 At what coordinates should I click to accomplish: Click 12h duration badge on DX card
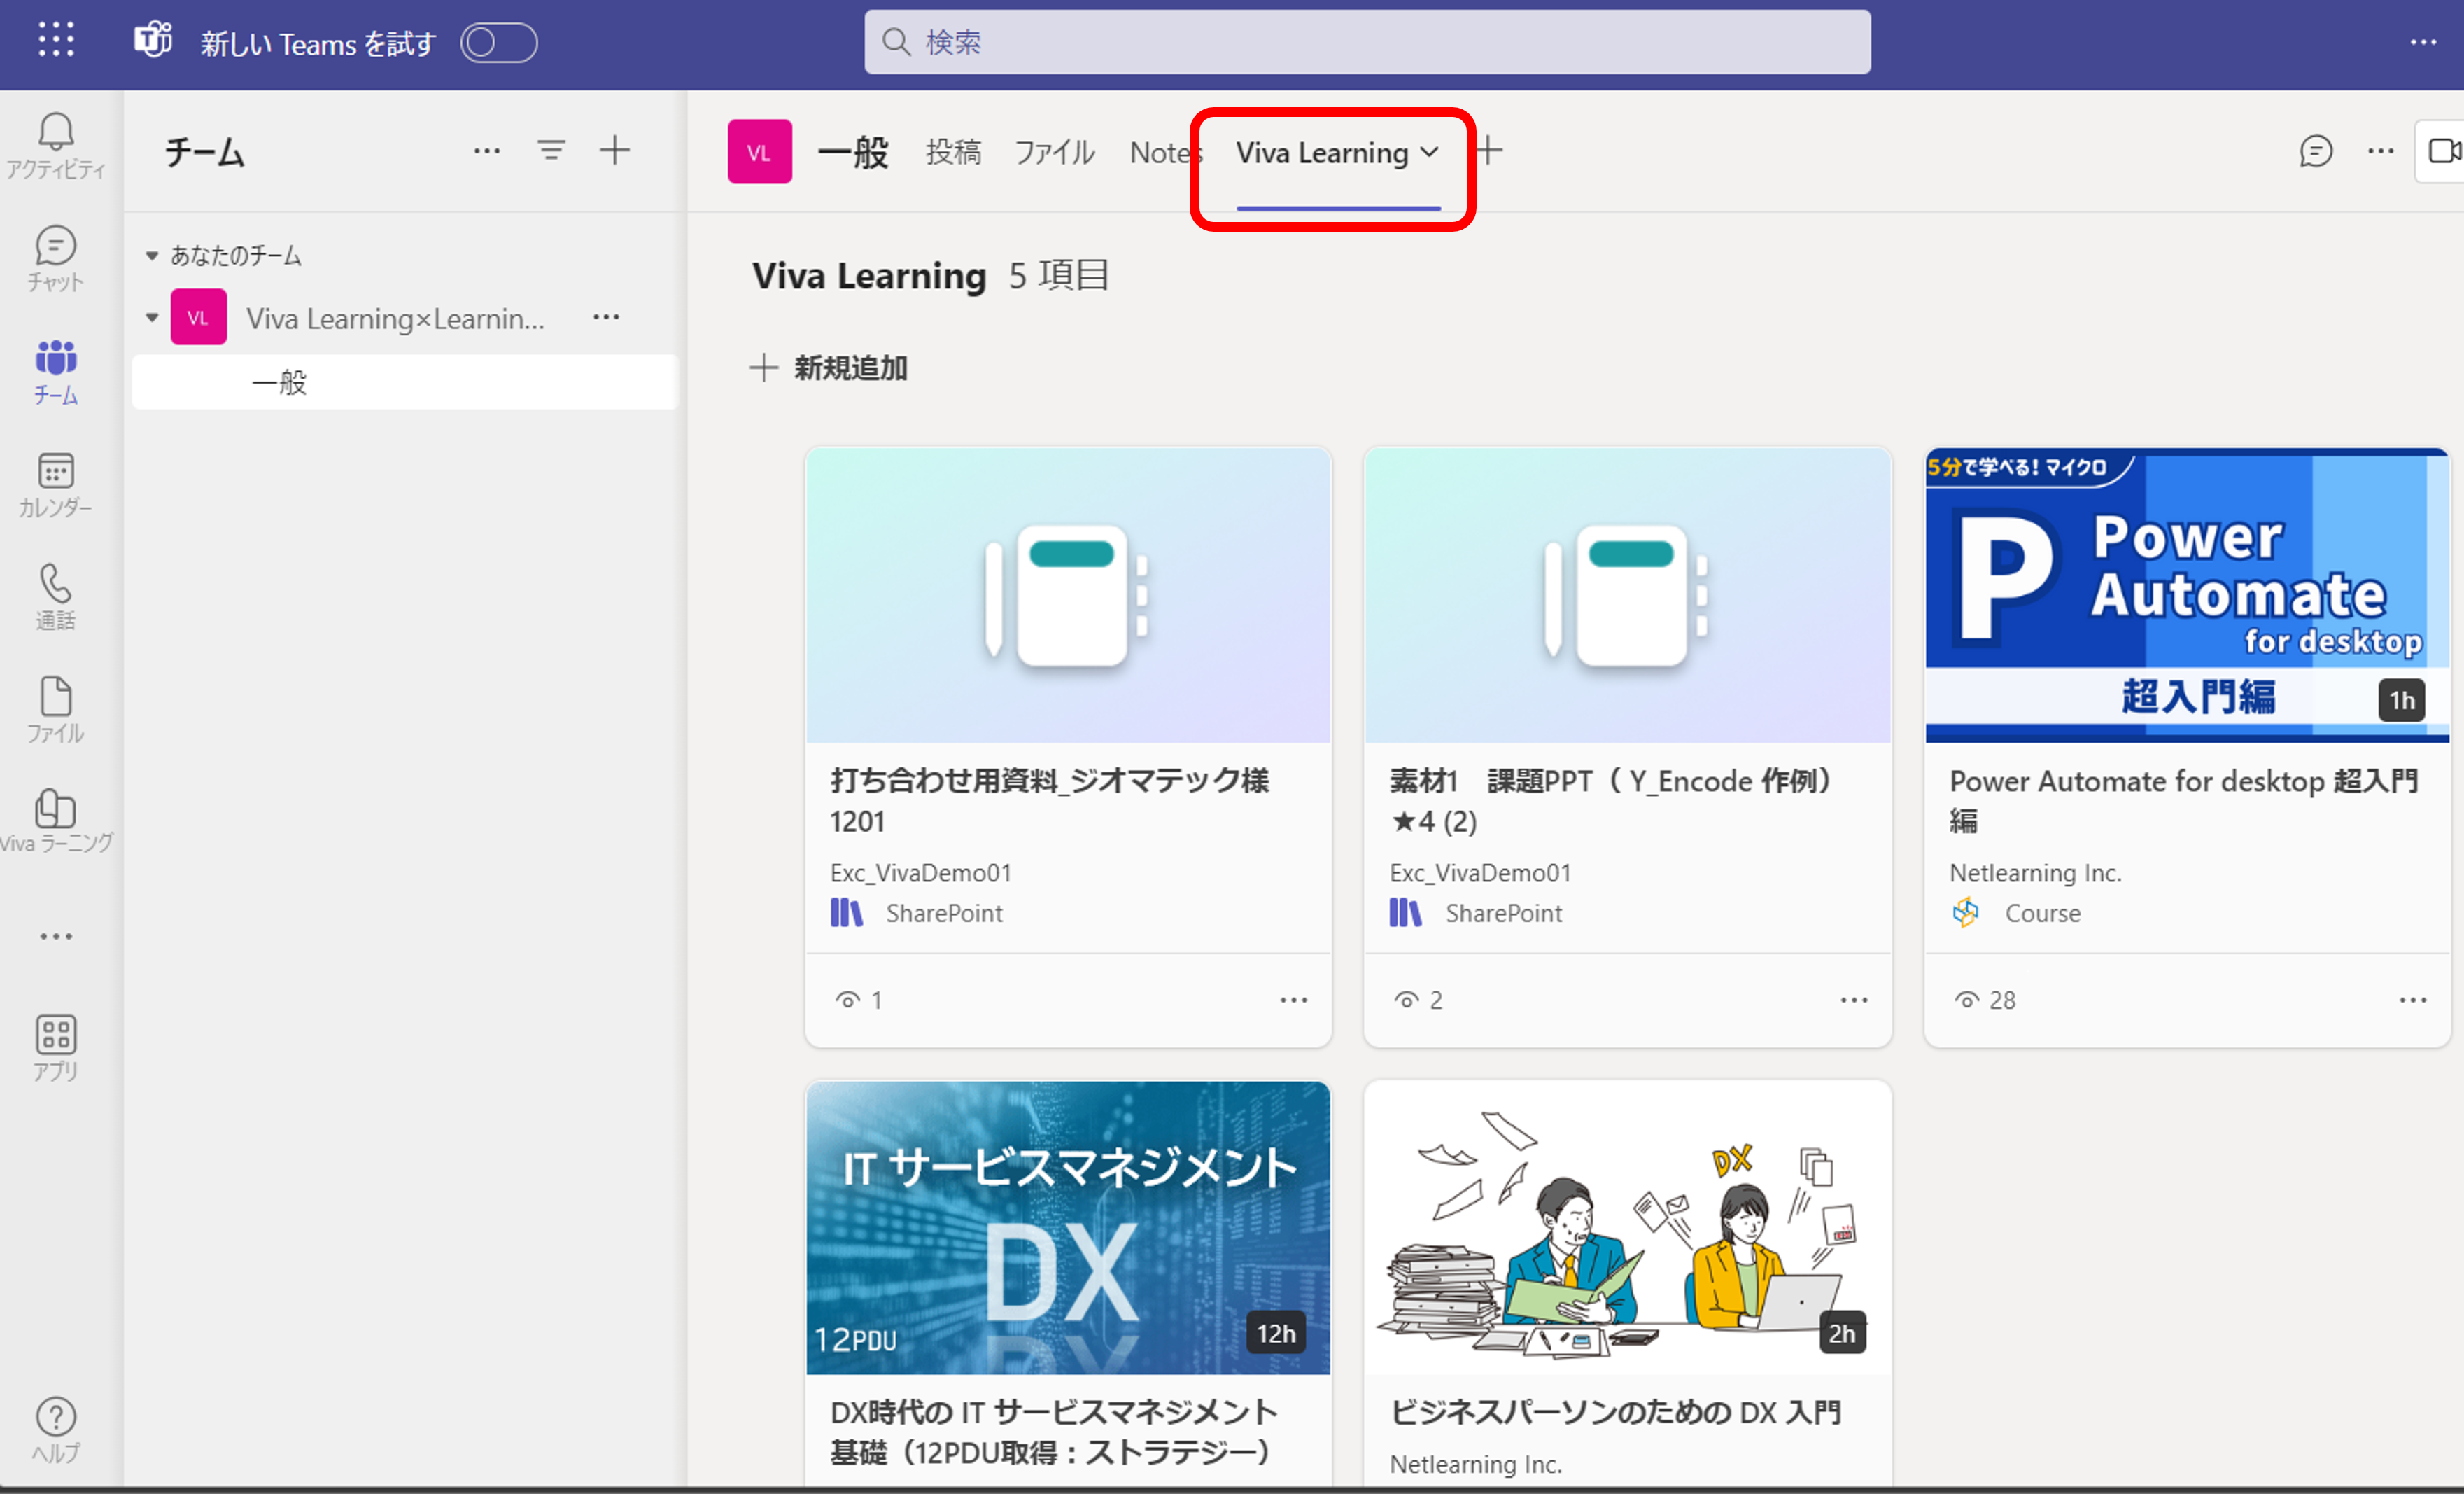click(1276, 1333)
